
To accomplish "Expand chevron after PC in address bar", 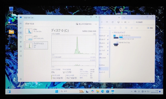I will point(129,22).
